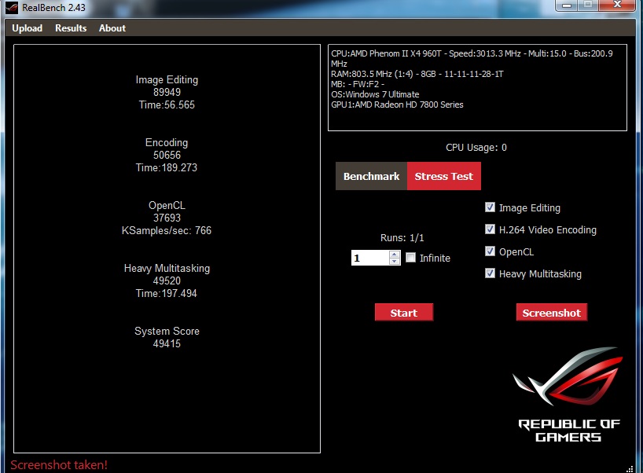The width and height of the screenshot is (643, 473).
Task: Click the Screenshot taken! status message
Action: [59, 465]
